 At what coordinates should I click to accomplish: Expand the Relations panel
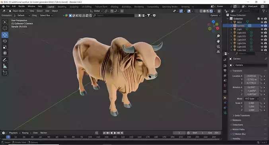(237, 120)
